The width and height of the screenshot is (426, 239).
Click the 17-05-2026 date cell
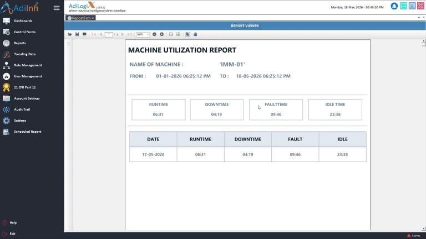click(x=153, y=154)
